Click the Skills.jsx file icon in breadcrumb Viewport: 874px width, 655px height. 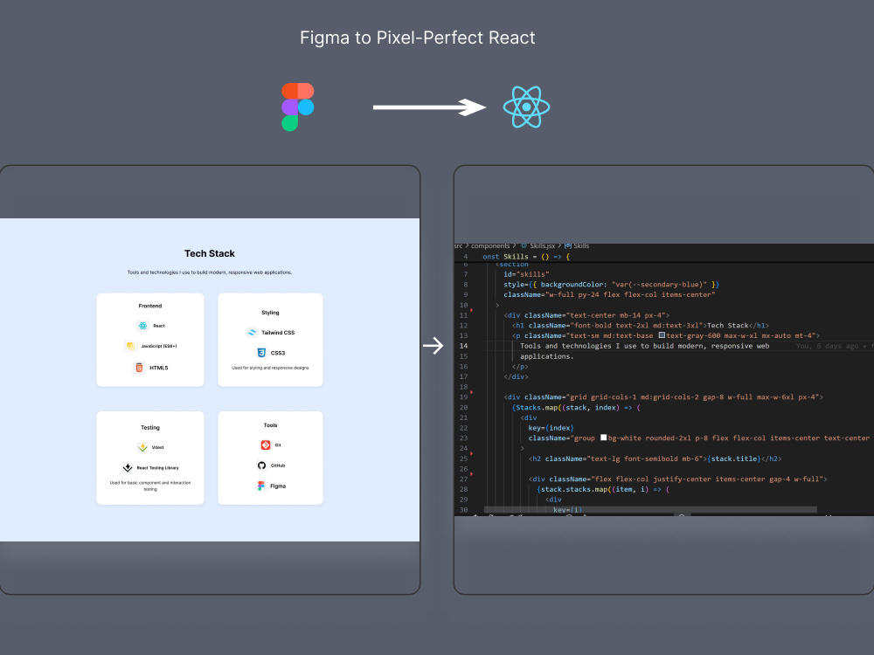click(524, 245)
